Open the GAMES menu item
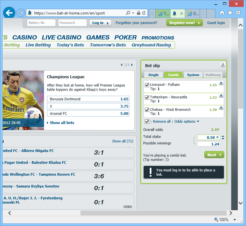This screenshot has height=226, width=246. (98, 38)
